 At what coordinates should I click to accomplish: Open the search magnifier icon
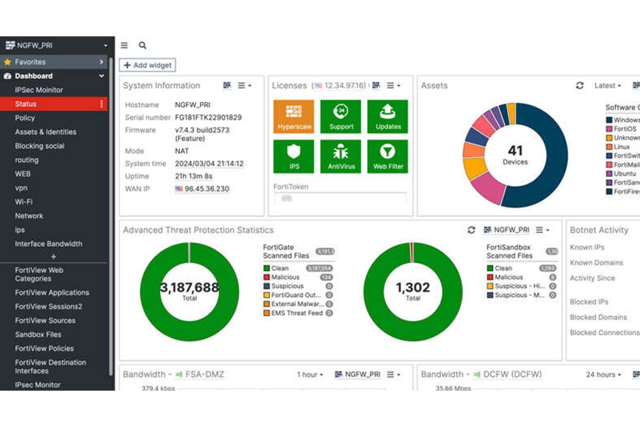pos(142,45)
